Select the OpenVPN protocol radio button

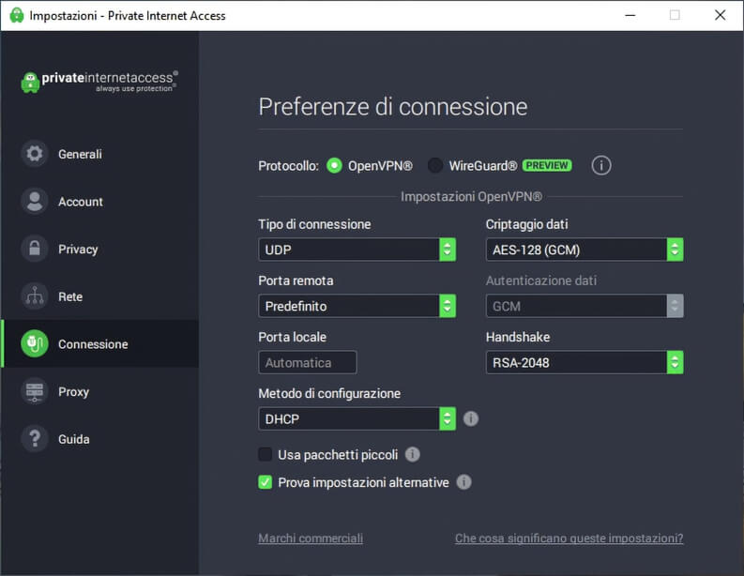[x=334, y=166]
